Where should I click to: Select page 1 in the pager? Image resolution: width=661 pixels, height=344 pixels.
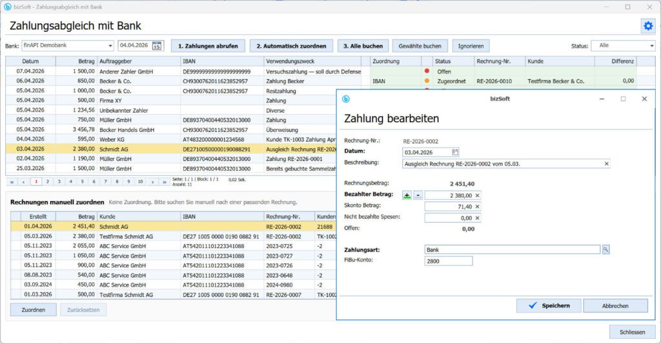click(36, 182)
